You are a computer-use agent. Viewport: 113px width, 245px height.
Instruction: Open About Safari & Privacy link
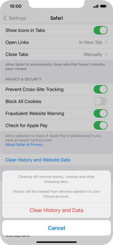point(25,145)
